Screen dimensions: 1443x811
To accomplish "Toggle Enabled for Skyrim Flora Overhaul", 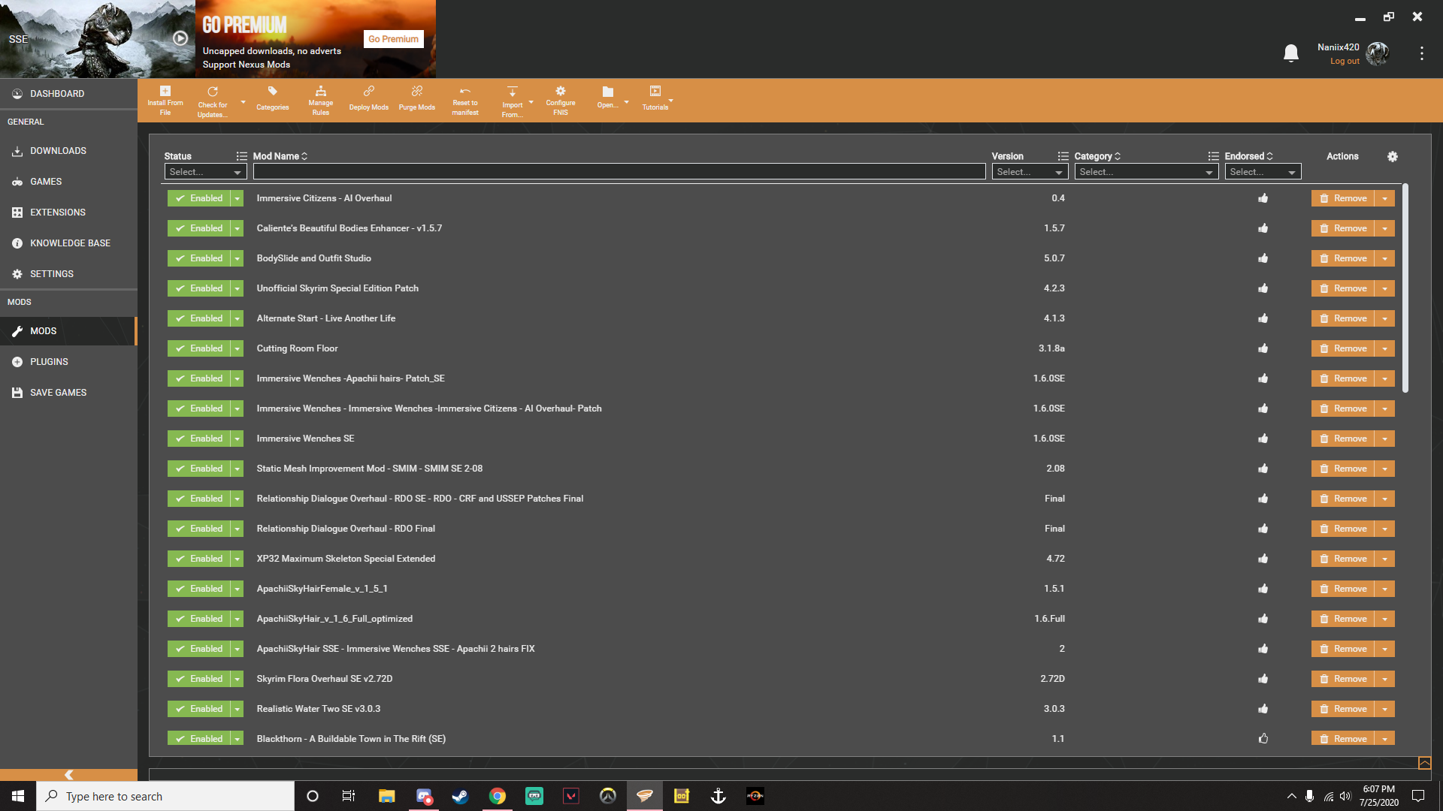I will (199, 679).
